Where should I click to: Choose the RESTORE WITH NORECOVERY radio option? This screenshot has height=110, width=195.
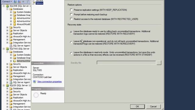[71, 42]
